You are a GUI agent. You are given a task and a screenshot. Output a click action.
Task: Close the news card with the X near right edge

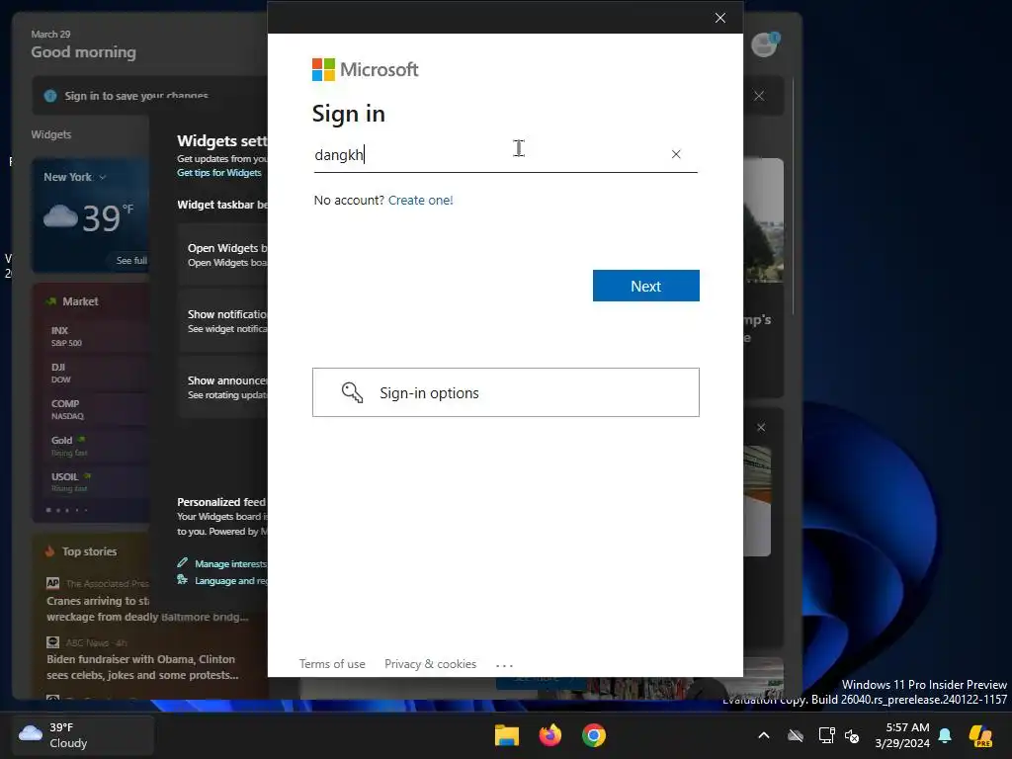[761, 427]
